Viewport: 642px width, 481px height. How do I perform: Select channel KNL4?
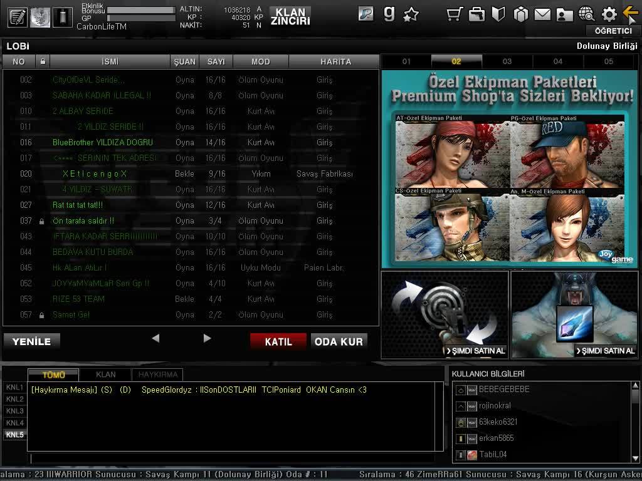(x=15, y=423)
